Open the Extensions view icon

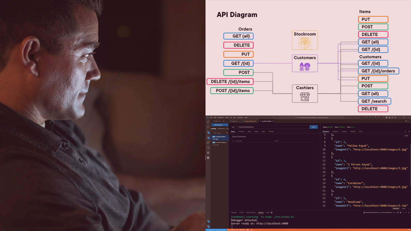pos(208,142)
